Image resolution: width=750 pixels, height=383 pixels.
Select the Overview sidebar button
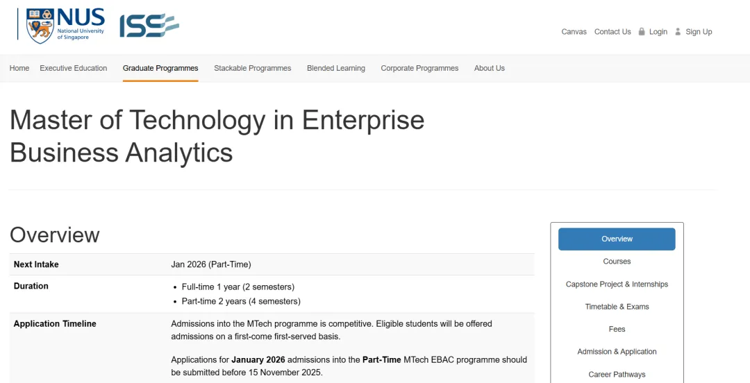point(617,239)
